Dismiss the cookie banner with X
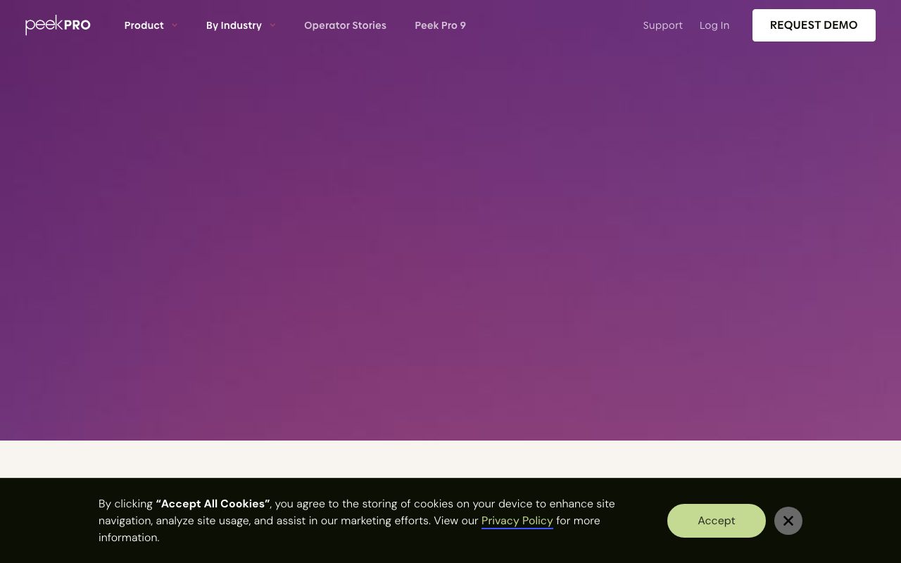Viewport: 901px width, 563px height. (788, 521)
